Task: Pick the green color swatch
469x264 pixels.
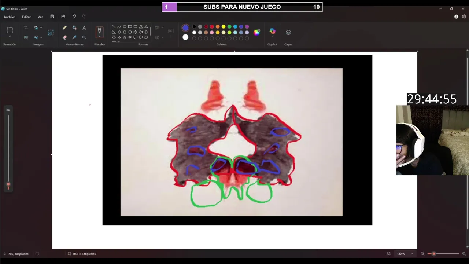Action: (x=229, y=27)
